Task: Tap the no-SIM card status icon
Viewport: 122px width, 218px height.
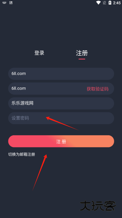Action: (104, 3)
